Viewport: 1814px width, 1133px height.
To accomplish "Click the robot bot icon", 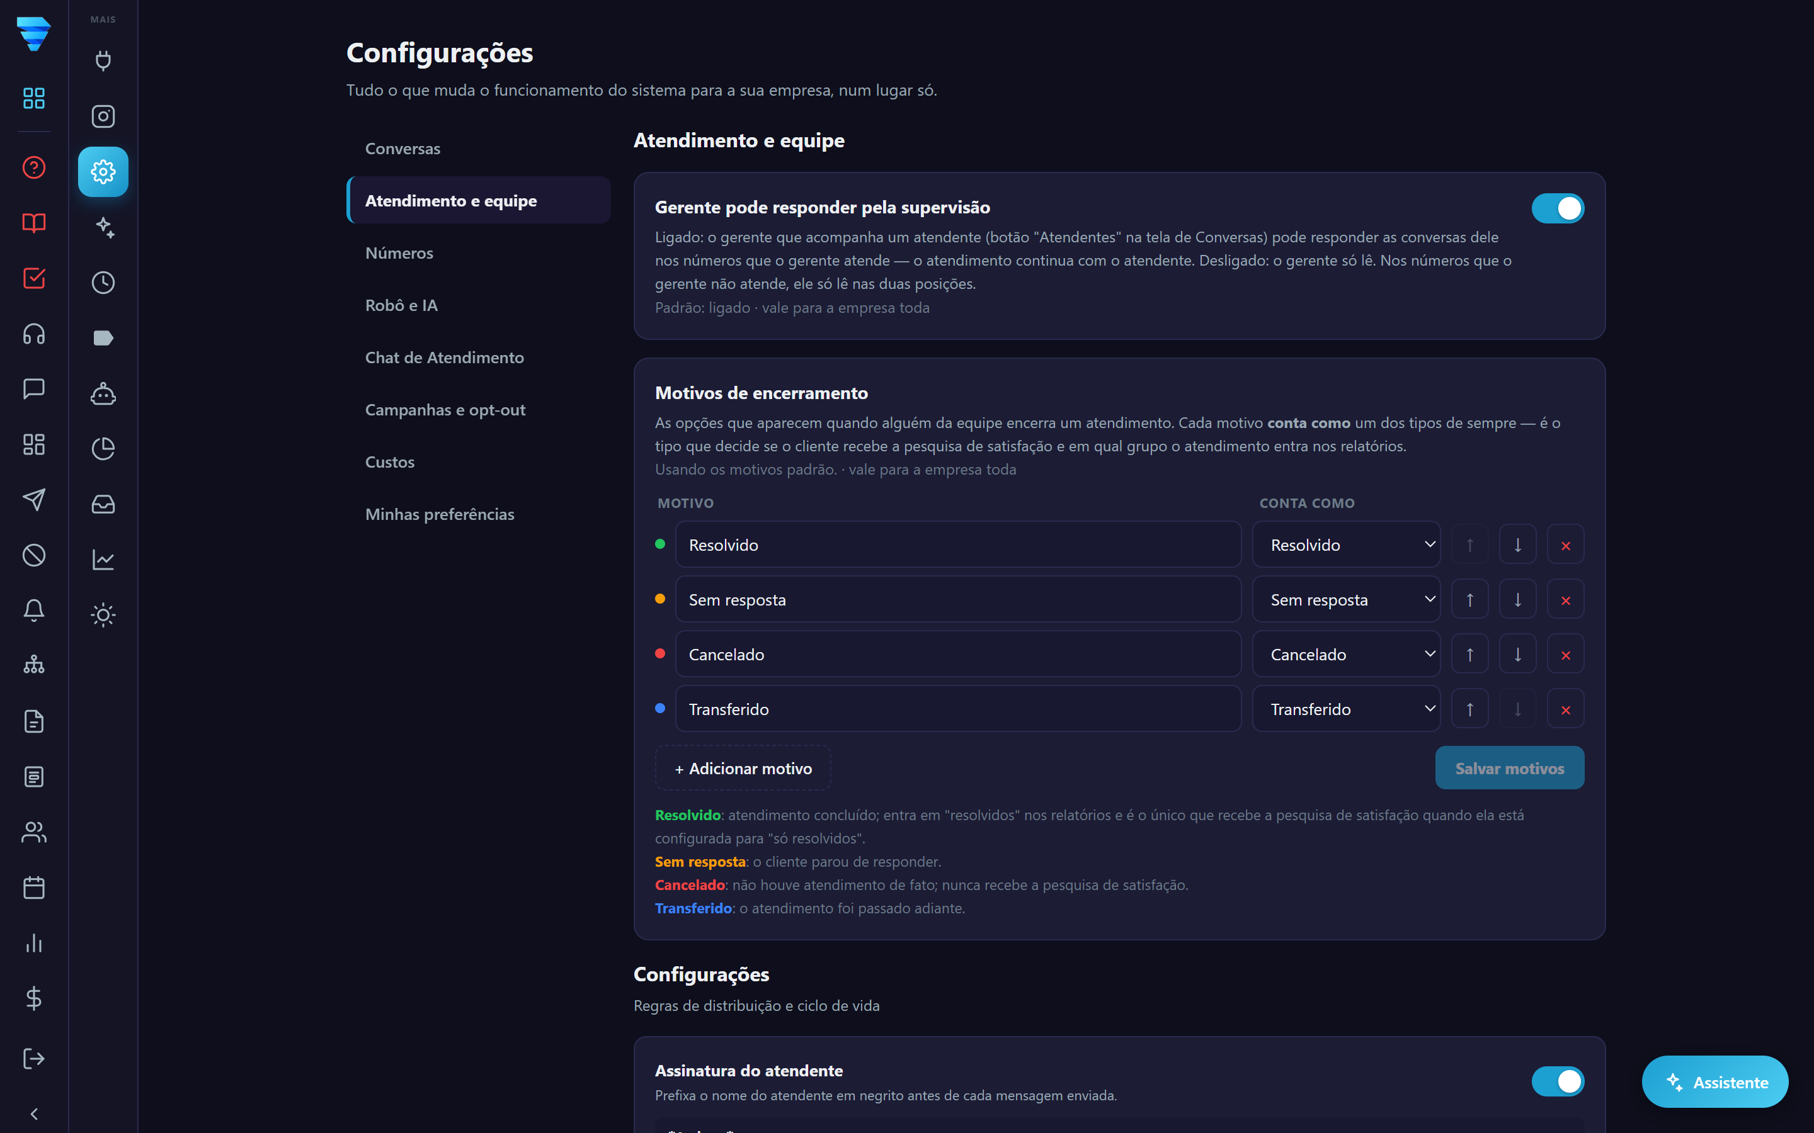I will coord(103,393).
